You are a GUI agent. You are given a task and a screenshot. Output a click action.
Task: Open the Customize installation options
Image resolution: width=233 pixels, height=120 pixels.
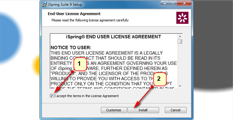pos(114,110)
